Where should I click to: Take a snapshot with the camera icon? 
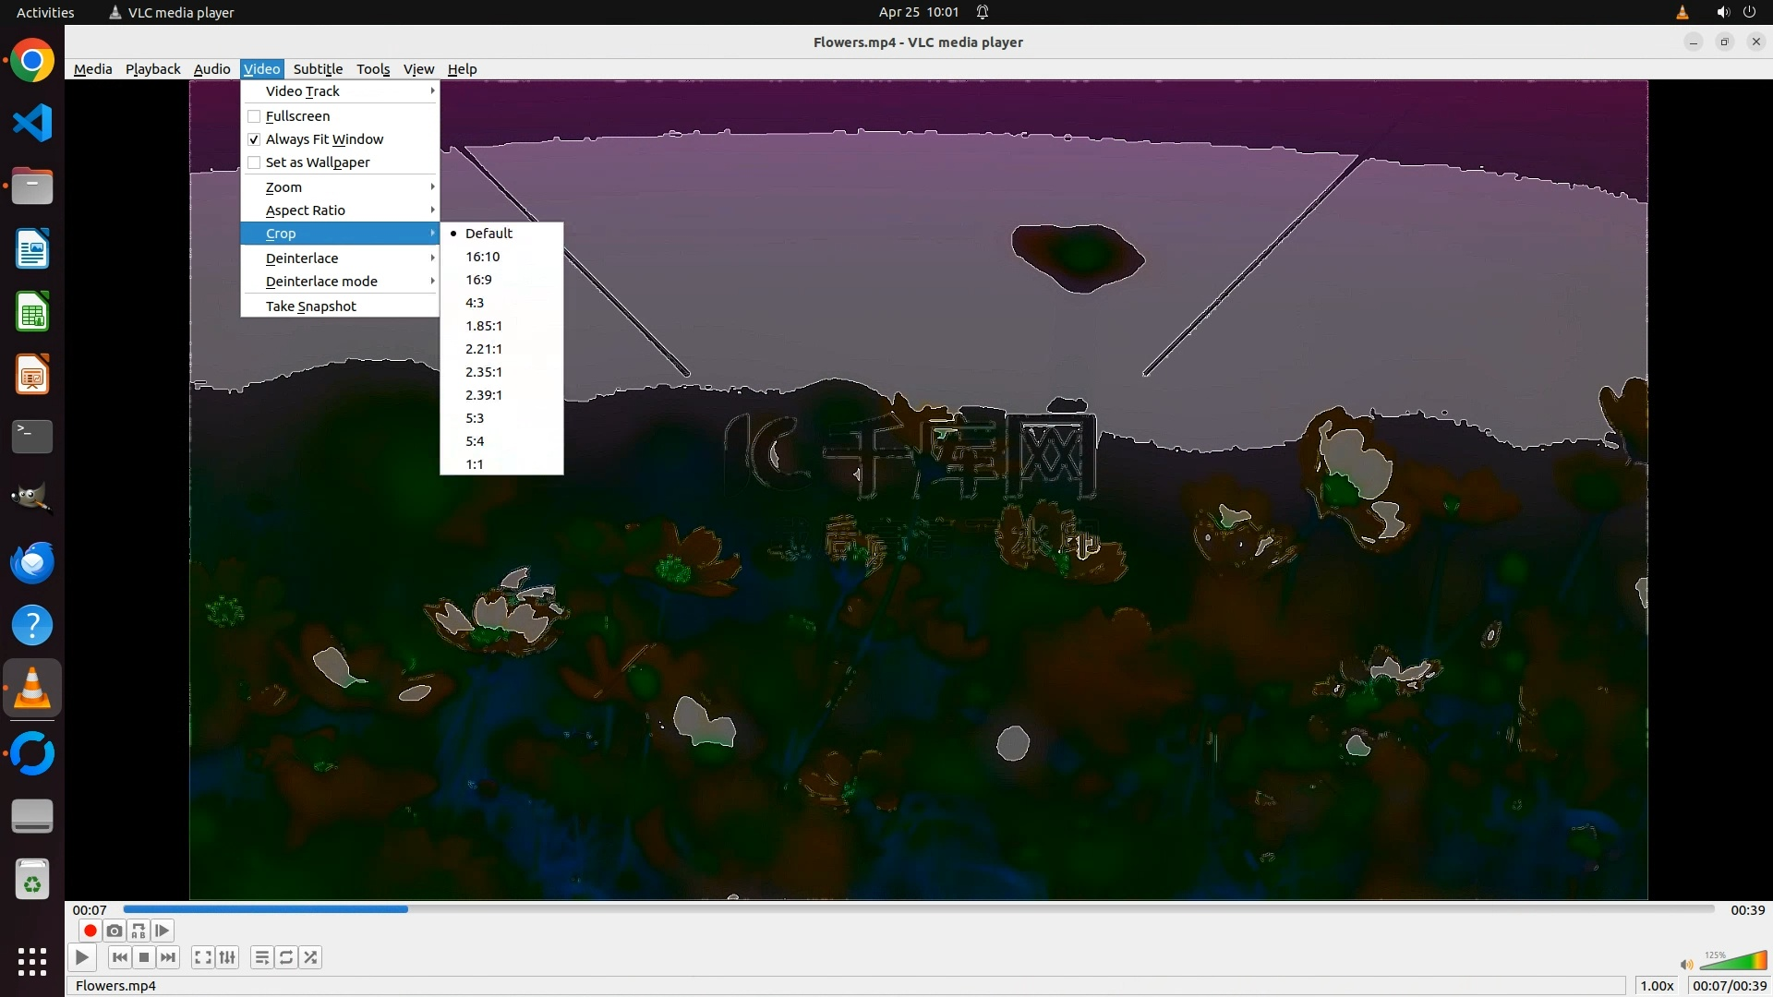pos(115,931)
